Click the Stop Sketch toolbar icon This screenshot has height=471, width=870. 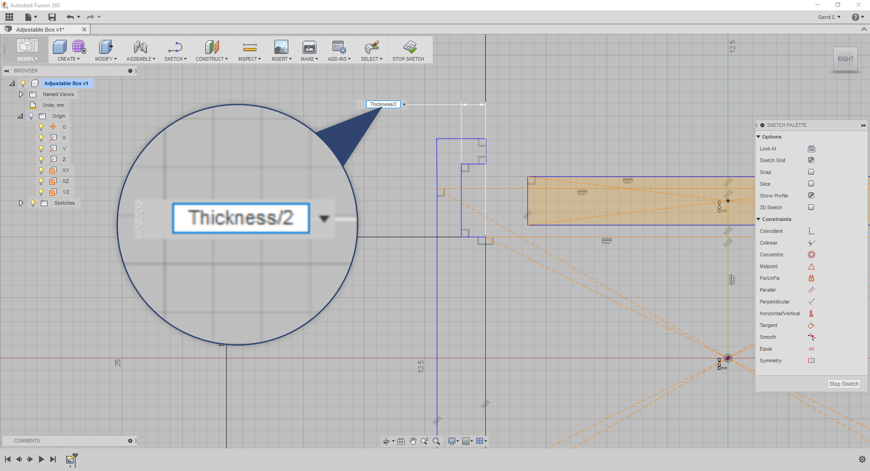(x=409, y=47)
